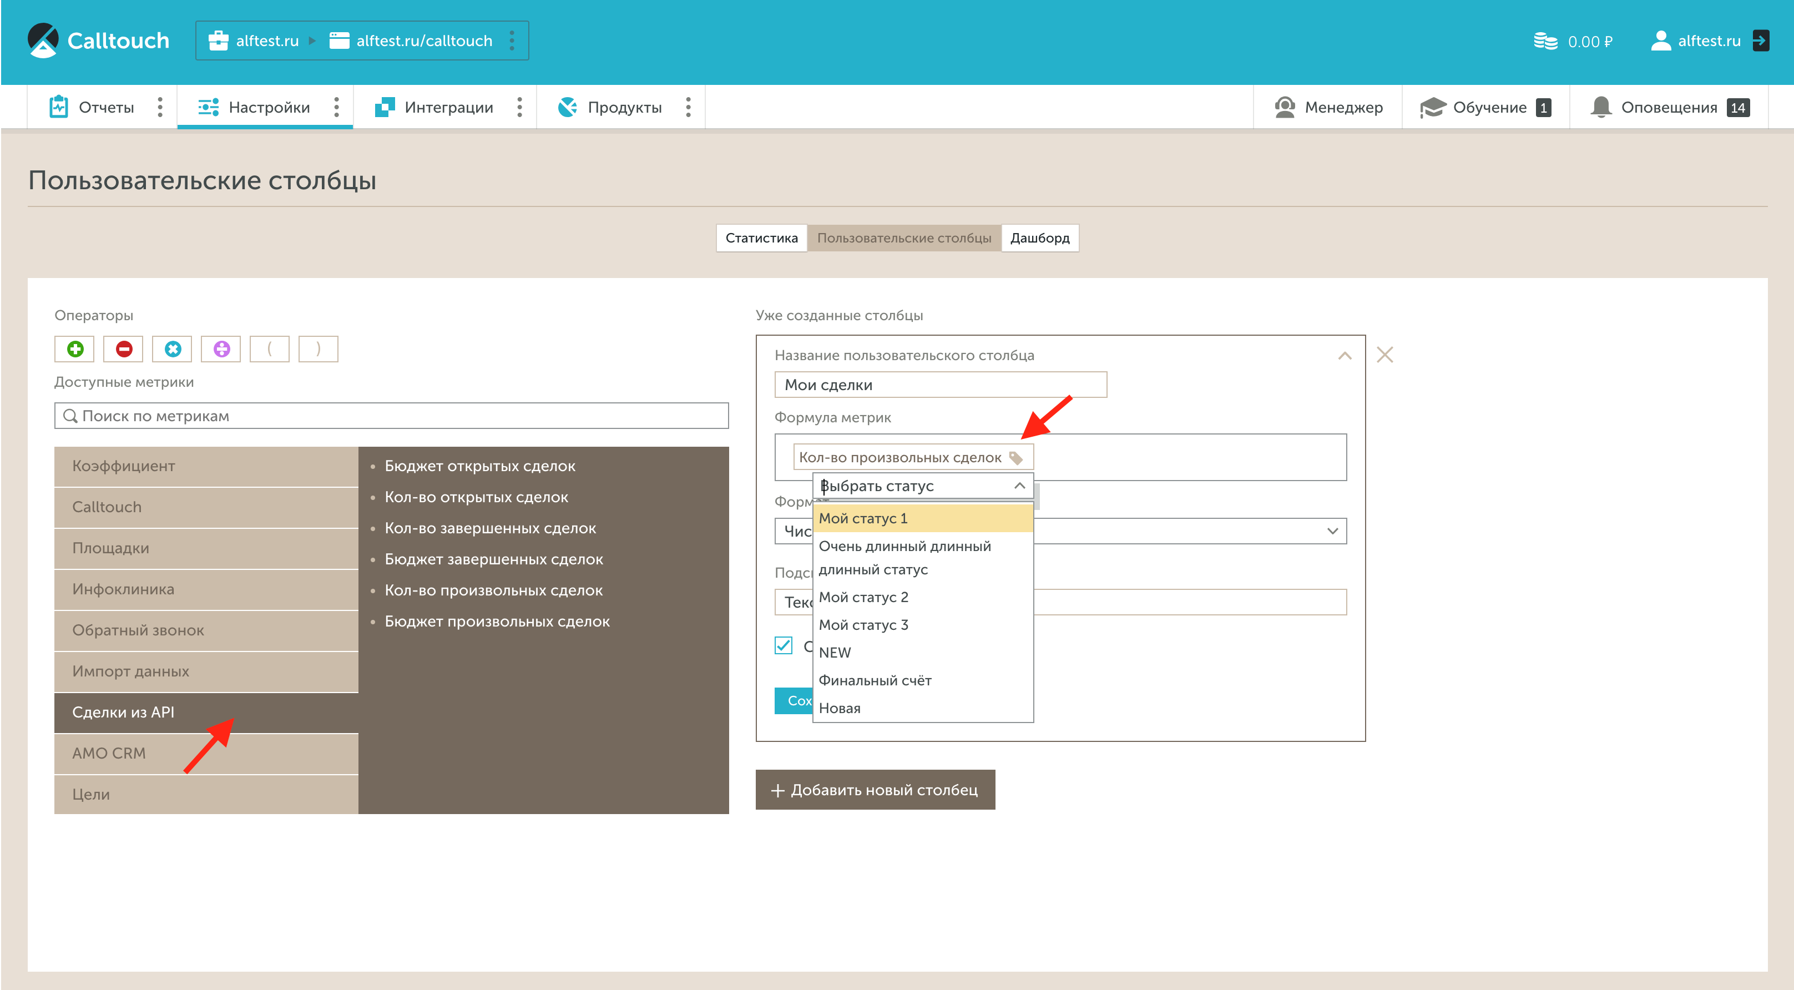Select the Площадки metric category

click(x=206, y=548)
